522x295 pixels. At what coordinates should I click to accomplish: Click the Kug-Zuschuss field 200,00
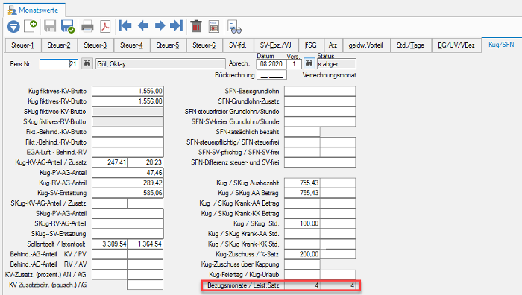pyautogui.click(x=302, y=254)
